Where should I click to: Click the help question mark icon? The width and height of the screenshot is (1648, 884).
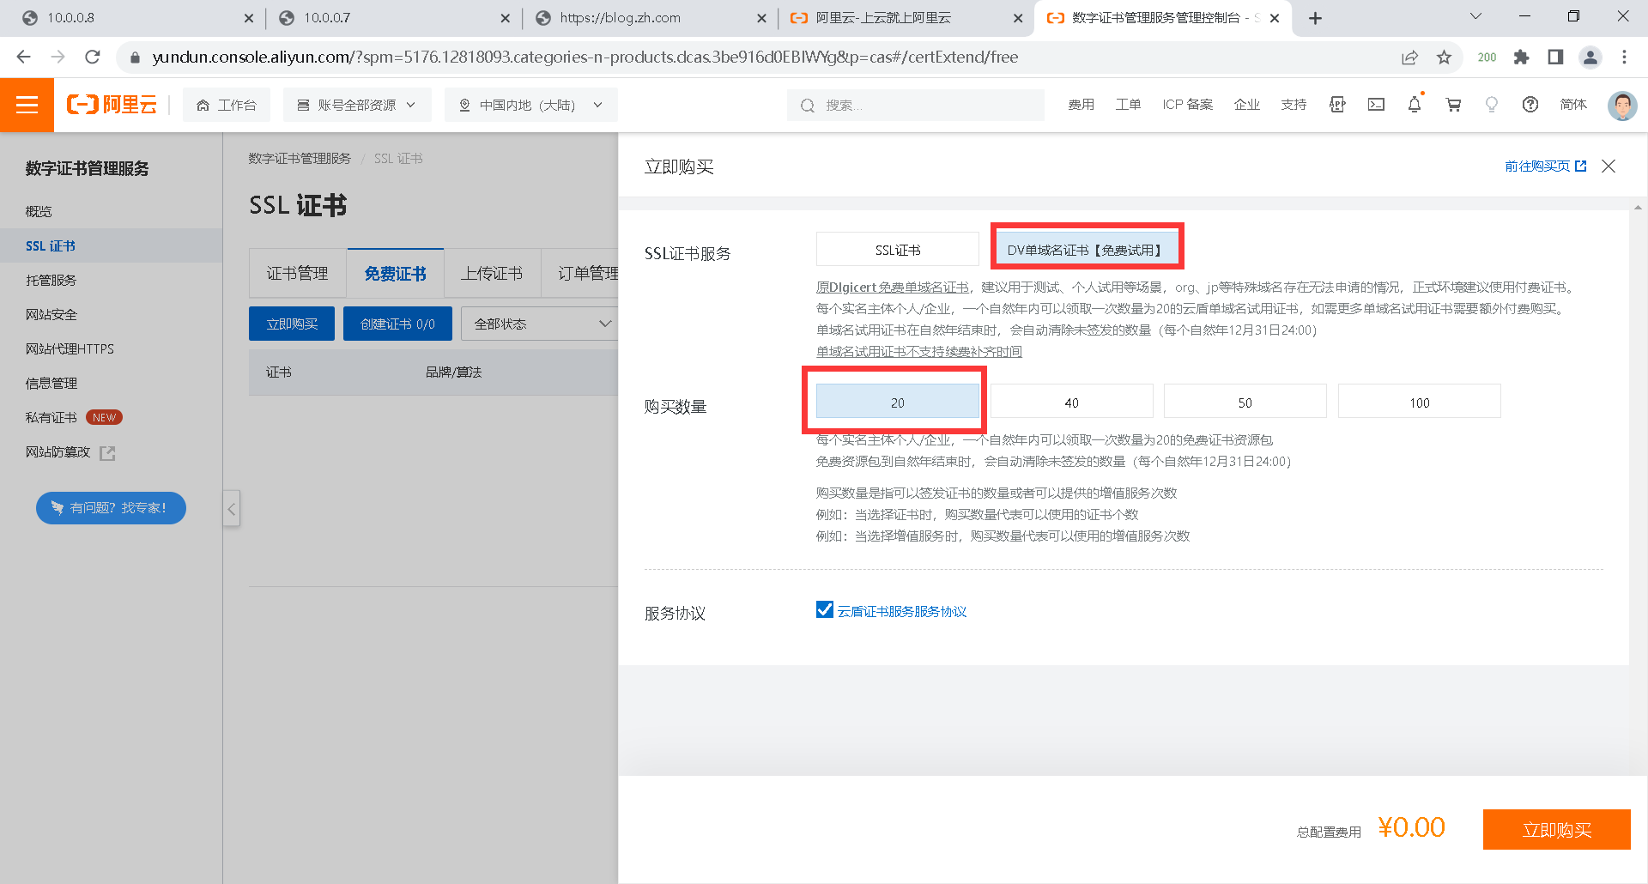(1530, 105)
